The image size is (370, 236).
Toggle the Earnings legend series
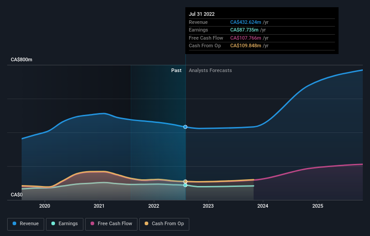[64, 224]
